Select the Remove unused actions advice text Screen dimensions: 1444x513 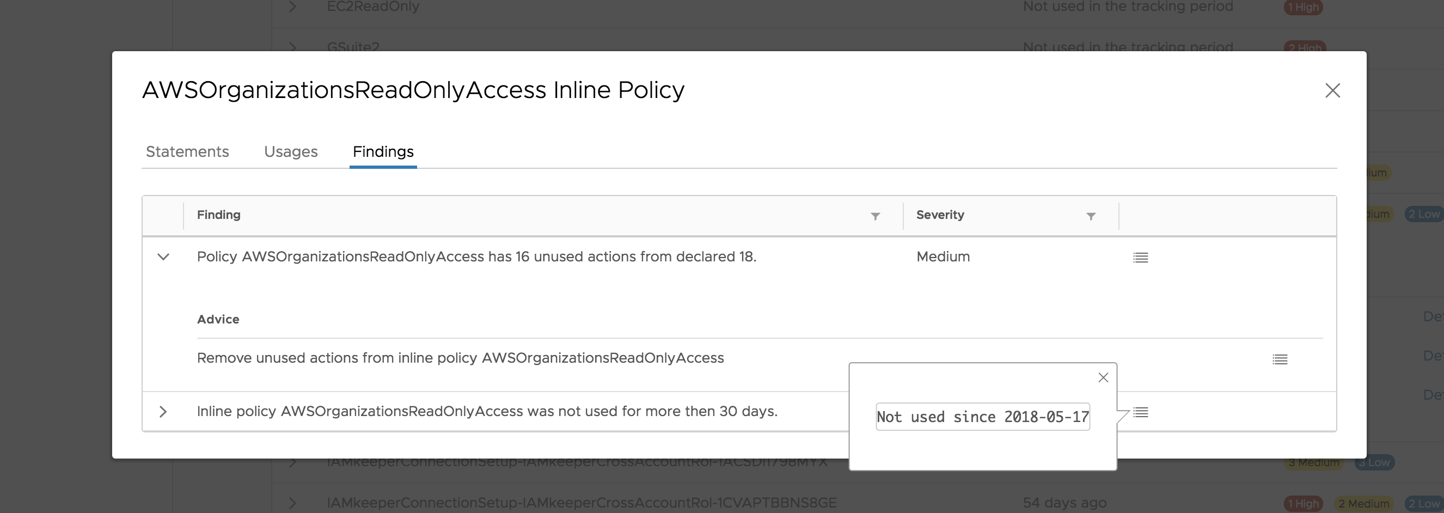460,358
